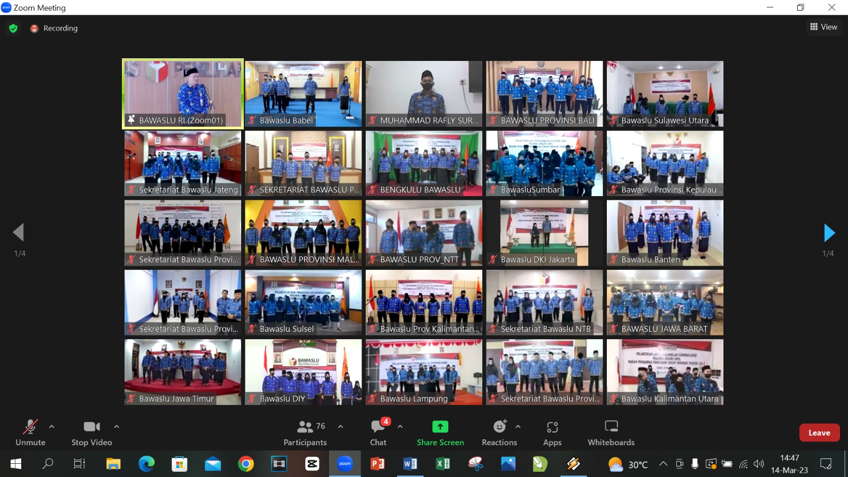Click the green Share Screen icon
Image resolution: width=848 pixels, height=477 pixels.
(x=440, y=427)
